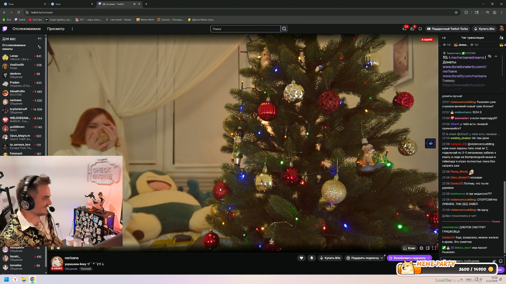Open the chat community users icon
Image resolution: width=506 pixels, height=284 pixels.
[x=501, y=38]
